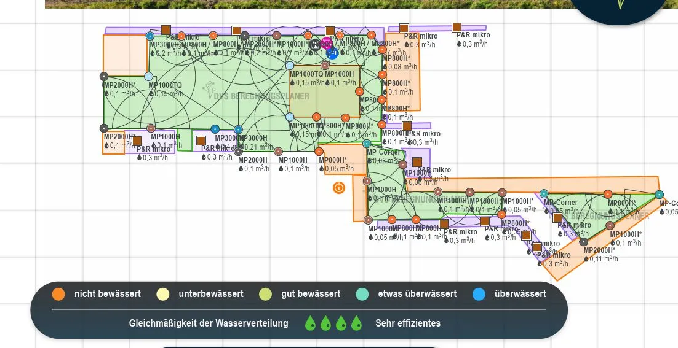Viewport: 678px width, 348px height.
Task: Select the MP-Corner sprinkler at the far right tip
Action: point(659,195)
